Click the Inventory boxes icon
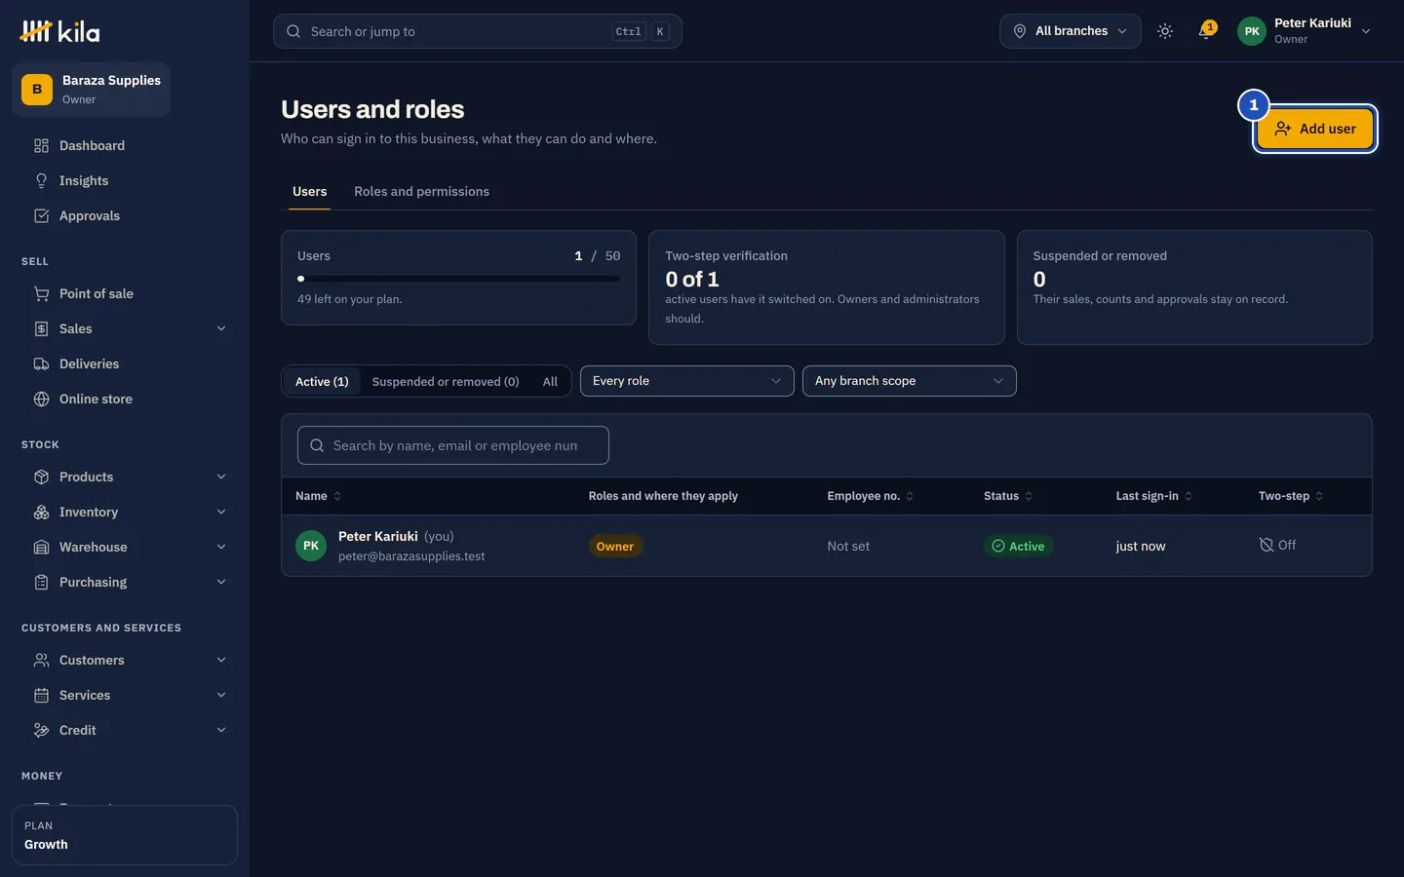The width and height of the screenshot is (1404, 877). 41,512
